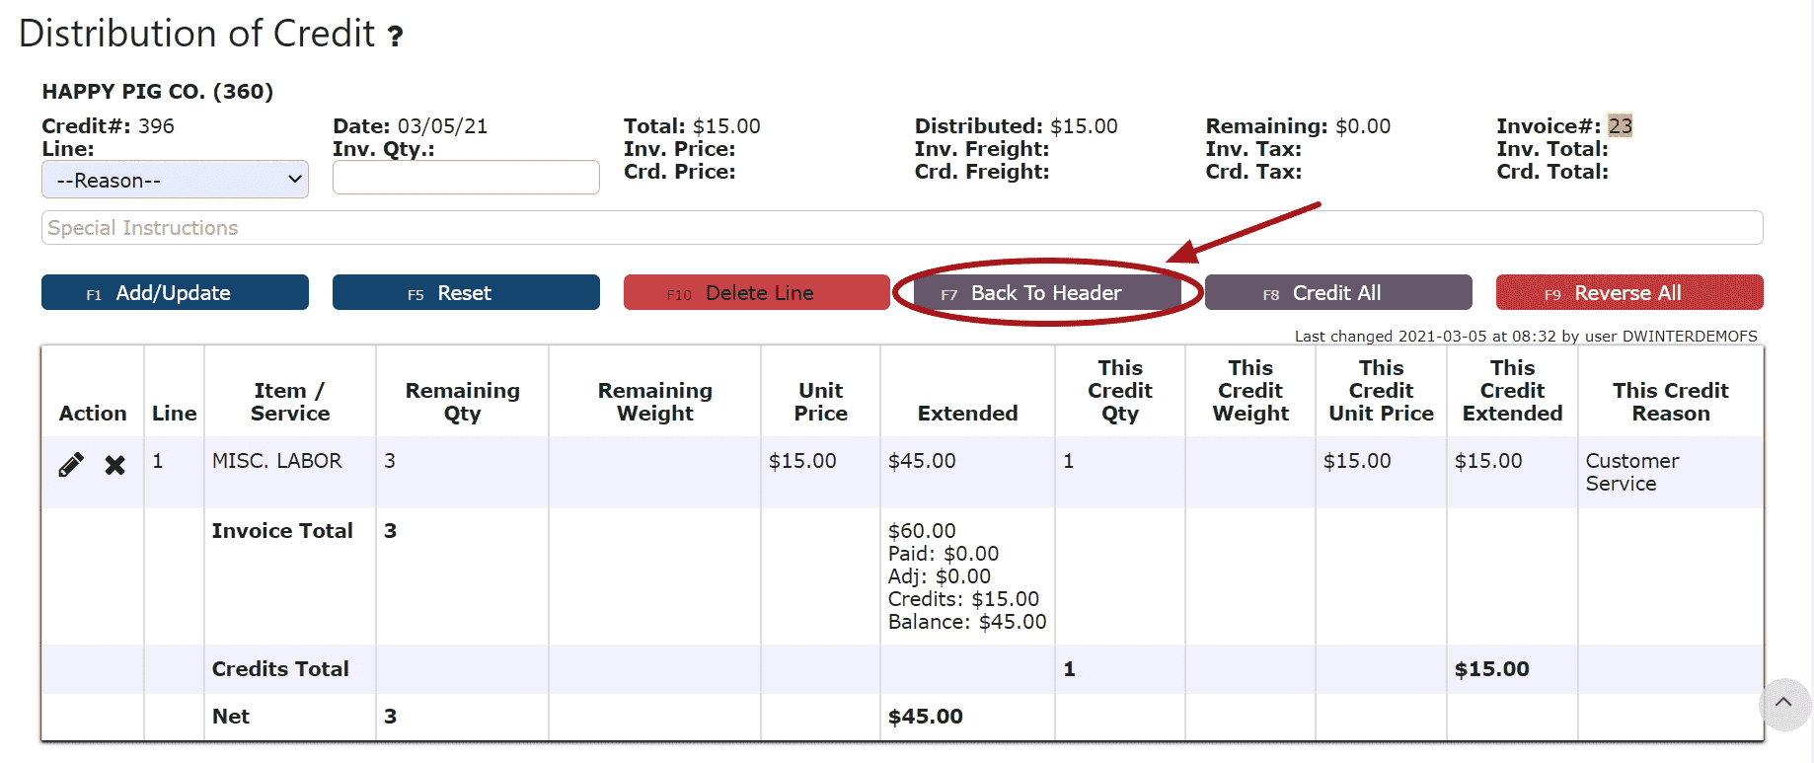Click the pencil edit icon on line 1

coord(71,464)
